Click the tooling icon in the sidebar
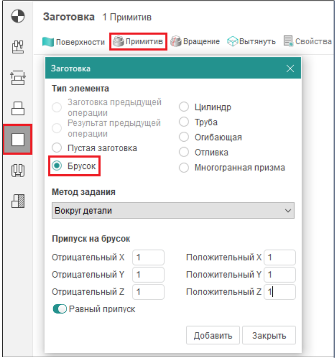Image resolution: width=336 pixels, height=360 pixels. (x=18, y=170)
